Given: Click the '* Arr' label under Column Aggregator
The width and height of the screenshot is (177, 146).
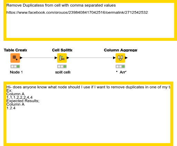Looking at the screenshot, I should (121, 72).
